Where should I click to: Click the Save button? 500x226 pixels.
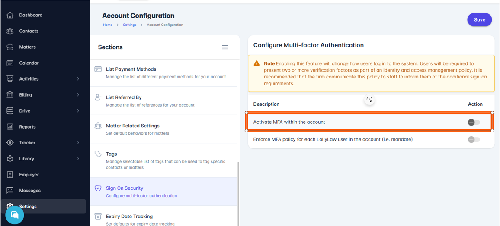[x=479, y=20]
